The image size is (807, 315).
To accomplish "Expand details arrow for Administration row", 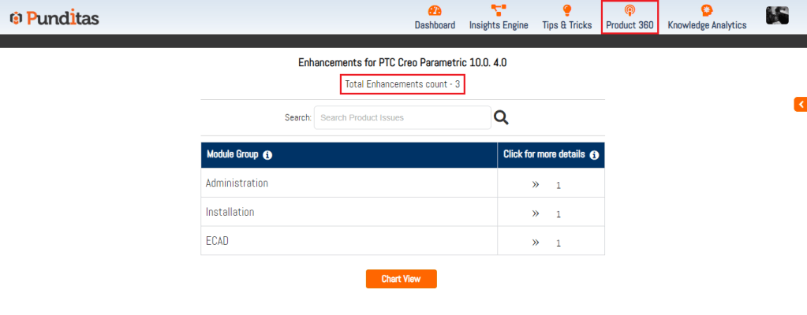I will (x=536, y=184).
